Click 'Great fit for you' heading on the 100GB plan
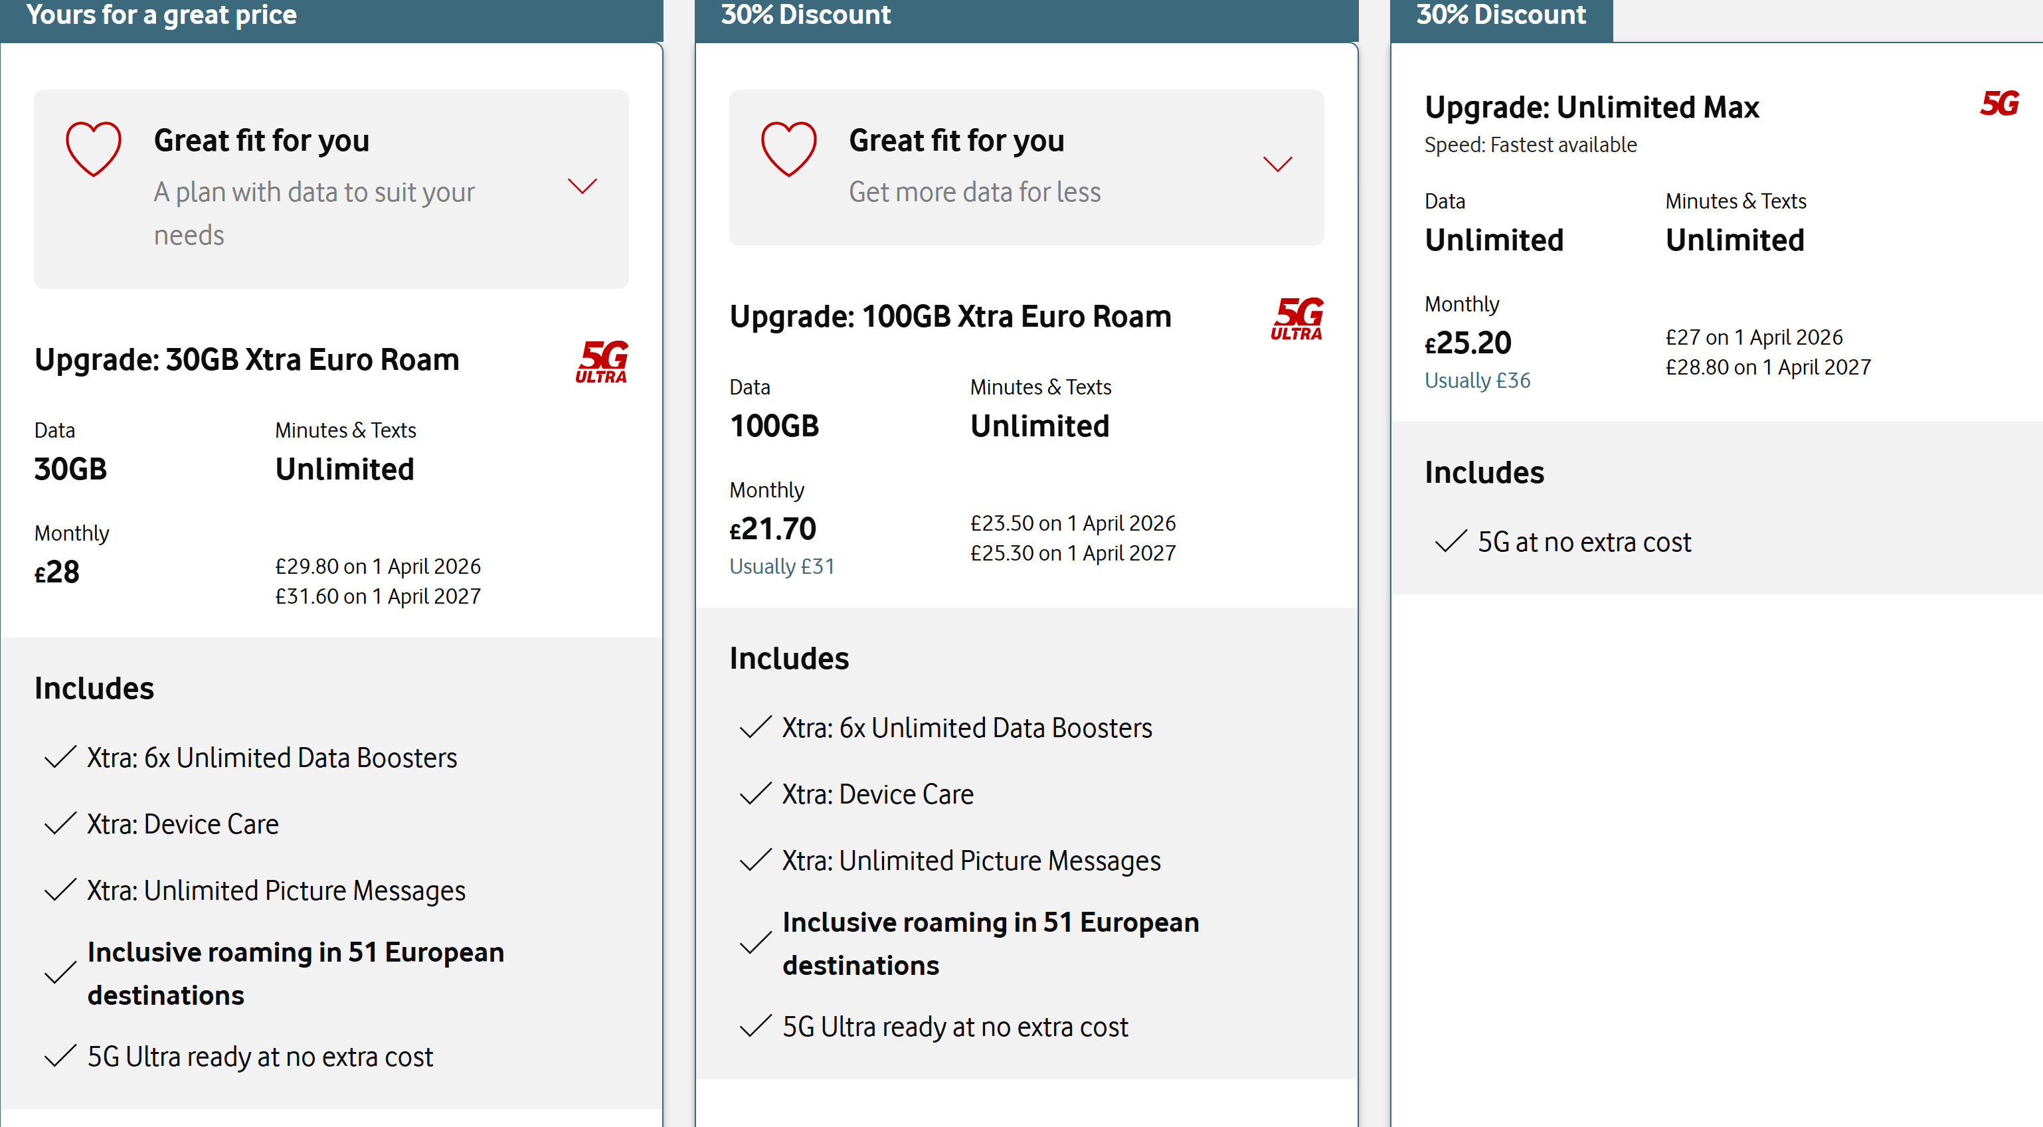2043x1127 pixels. [x=956, y=141]
